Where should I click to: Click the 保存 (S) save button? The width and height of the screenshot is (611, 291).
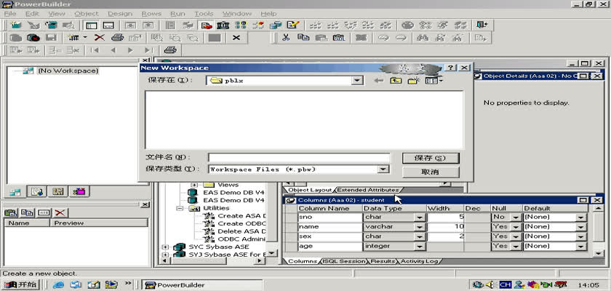click(431, 158)
